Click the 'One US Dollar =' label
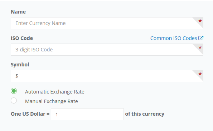Viewport: 213px width, 131px height. (30, 114)
